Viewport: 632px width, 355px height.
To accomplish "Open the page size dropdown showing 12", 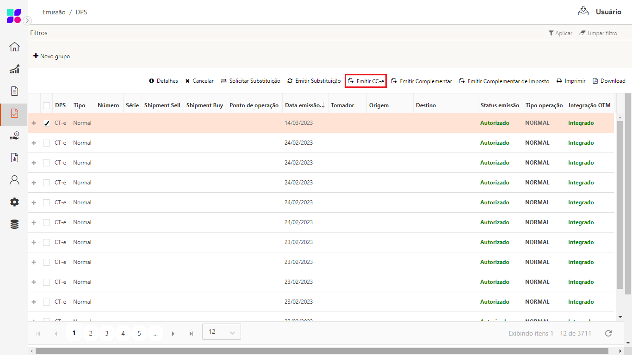I will point(222,332).
